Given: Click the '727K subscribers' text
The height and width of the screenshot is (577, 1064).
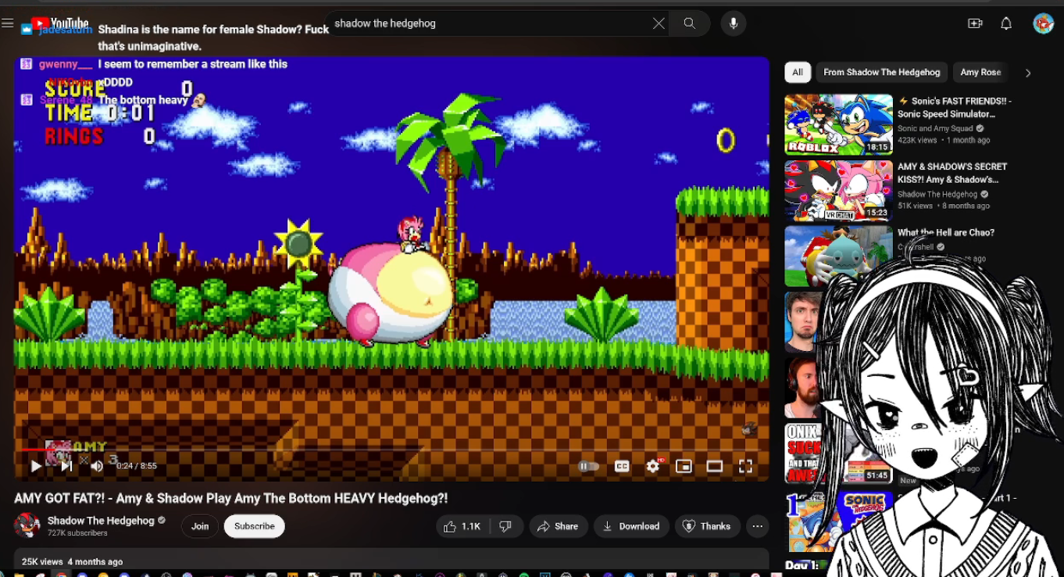Looking at the screenshot, I should point(77,533).
